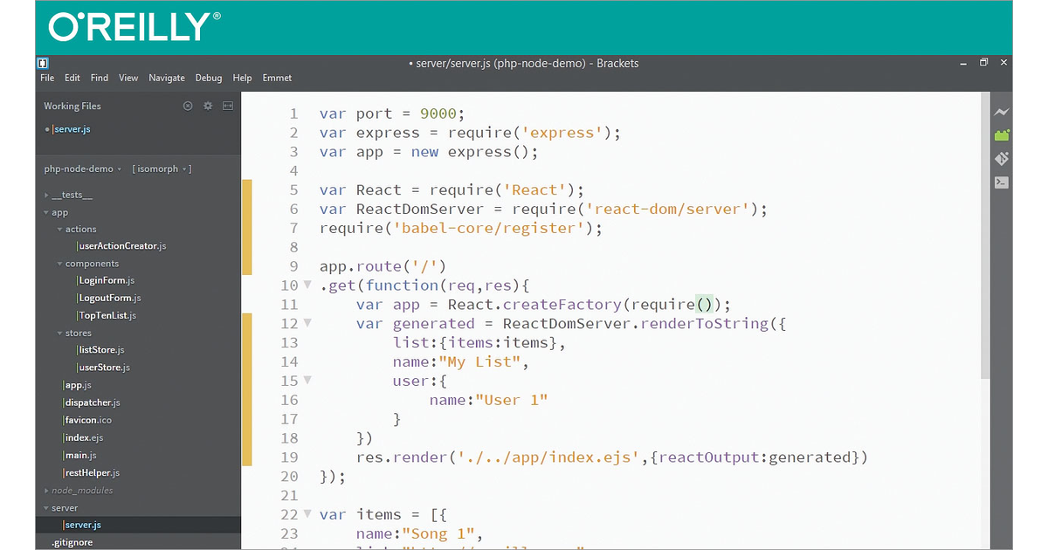1048x550 pixels.
Task: Open the Navigate menu
Action: (167, 78)
